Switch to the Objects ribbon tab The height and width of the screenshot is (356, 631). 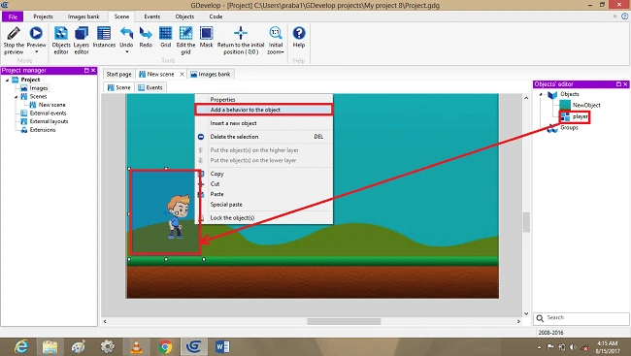pyautogui.click(x=184, y=16)
